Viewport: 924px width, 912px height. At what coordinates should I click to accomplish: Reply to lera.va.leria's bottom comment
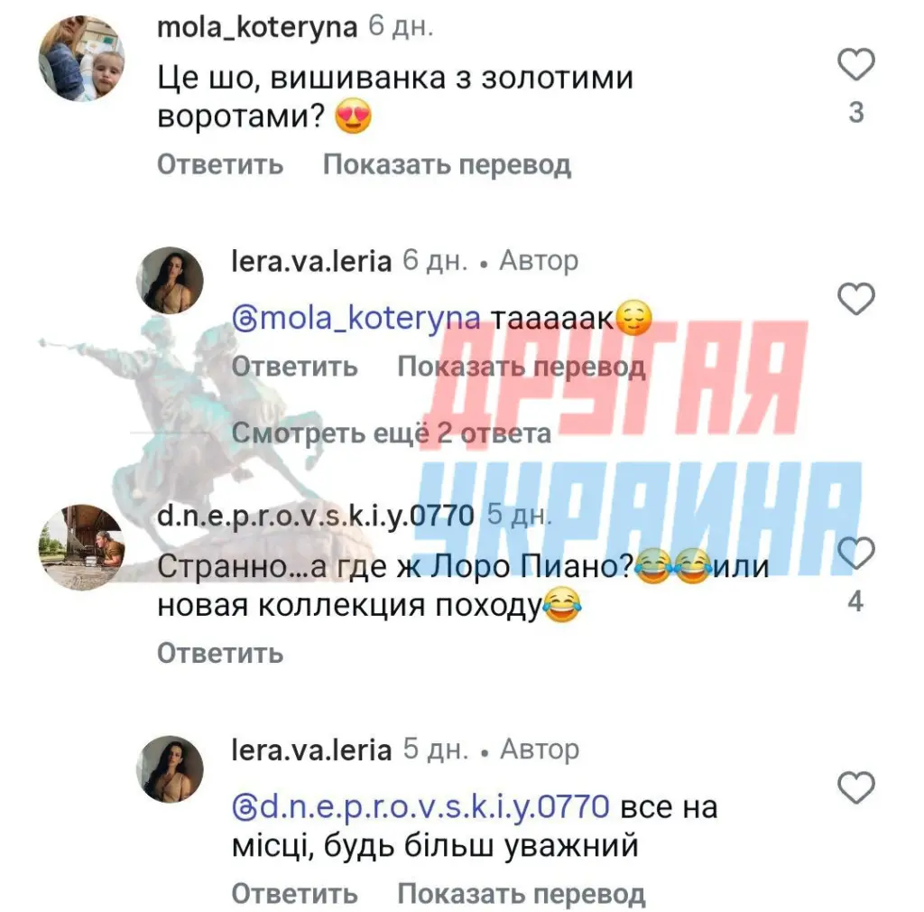pyautogui.click(x=294, y=894)
